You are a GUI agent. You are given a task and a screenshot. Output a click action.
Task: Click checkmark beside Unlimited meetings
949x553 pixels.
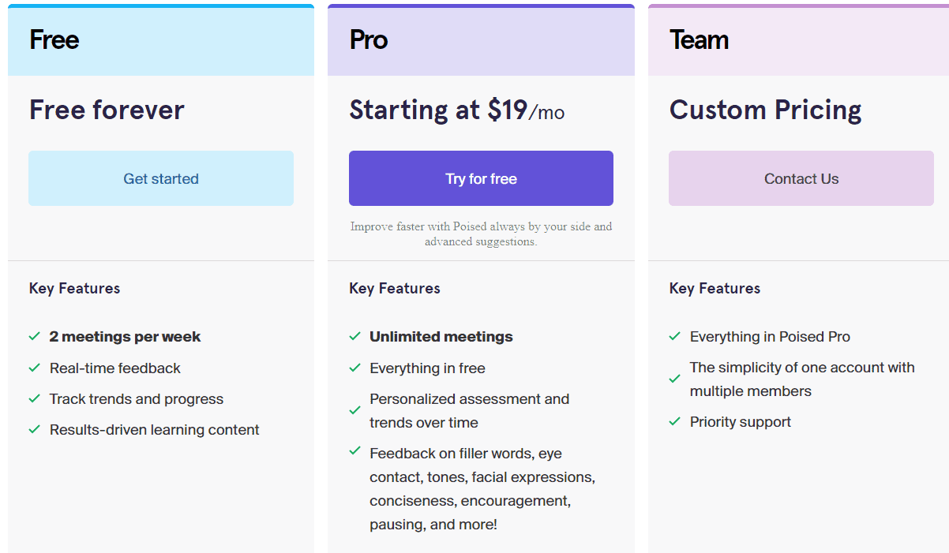click(x=355, y=336)
